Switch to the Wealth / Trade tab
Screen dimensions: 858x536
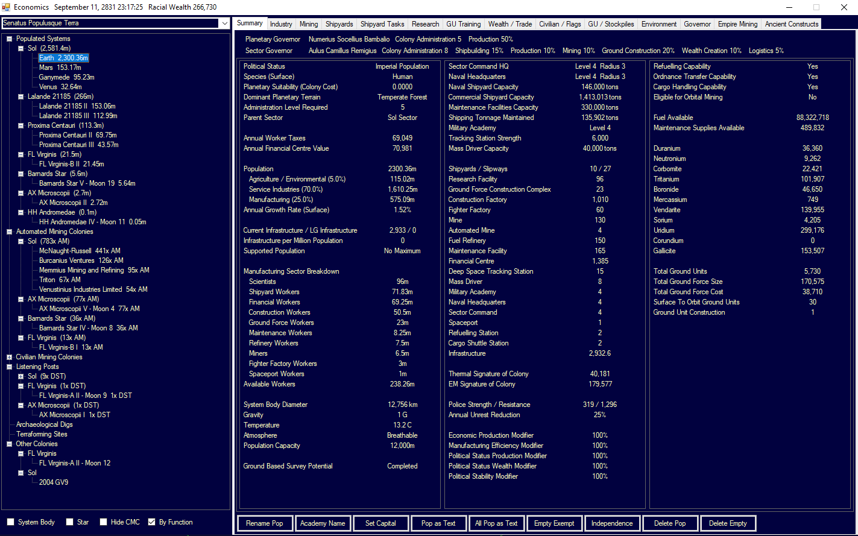coord(510,24)
